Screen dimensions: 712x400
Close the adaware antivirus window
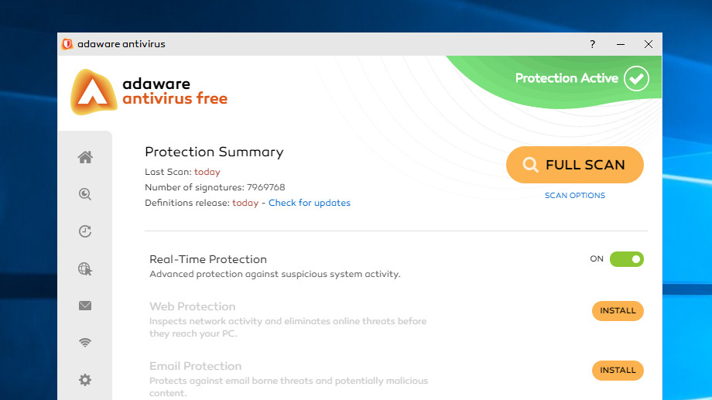point(649,44)
